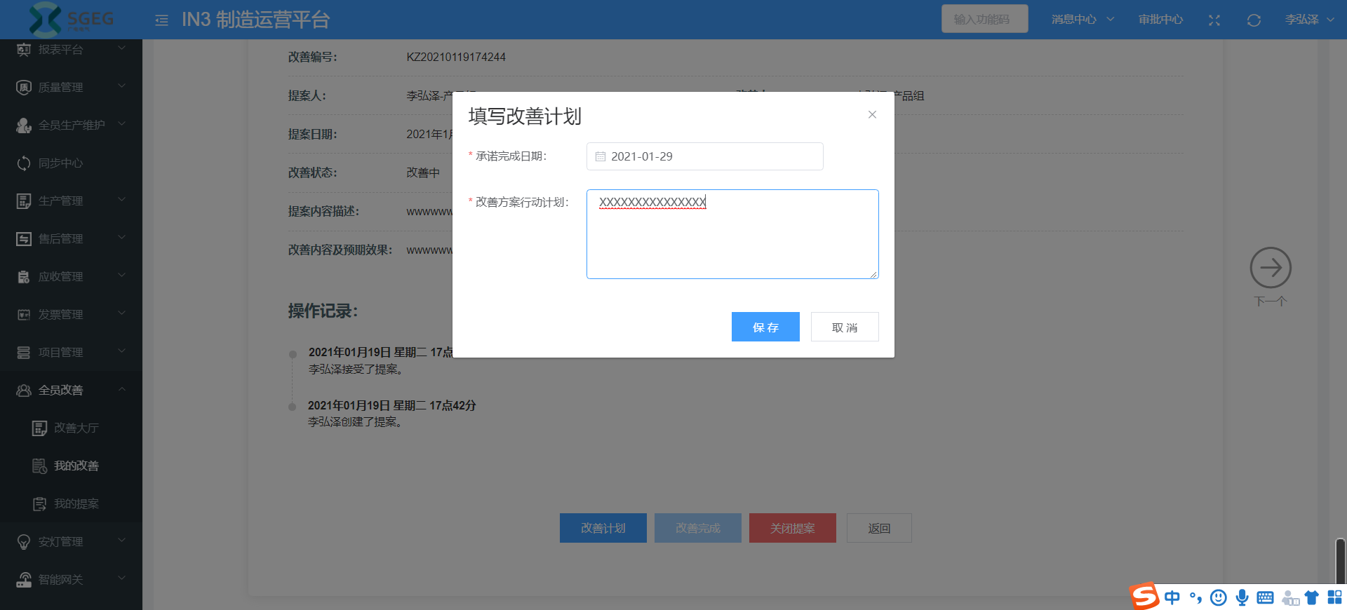This screenshot has width=1347, height=610.
Task: Click the next item arrow circle icon
Action: (x=1270, y=268)
